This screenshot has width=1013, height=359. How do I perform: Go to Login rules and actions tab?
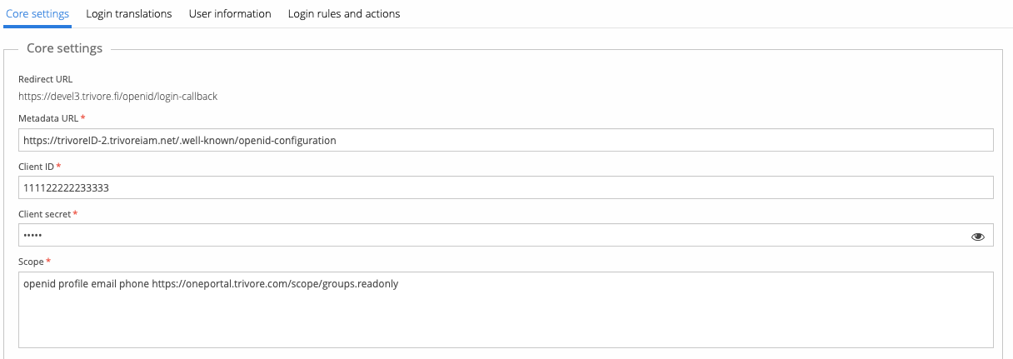344,14
